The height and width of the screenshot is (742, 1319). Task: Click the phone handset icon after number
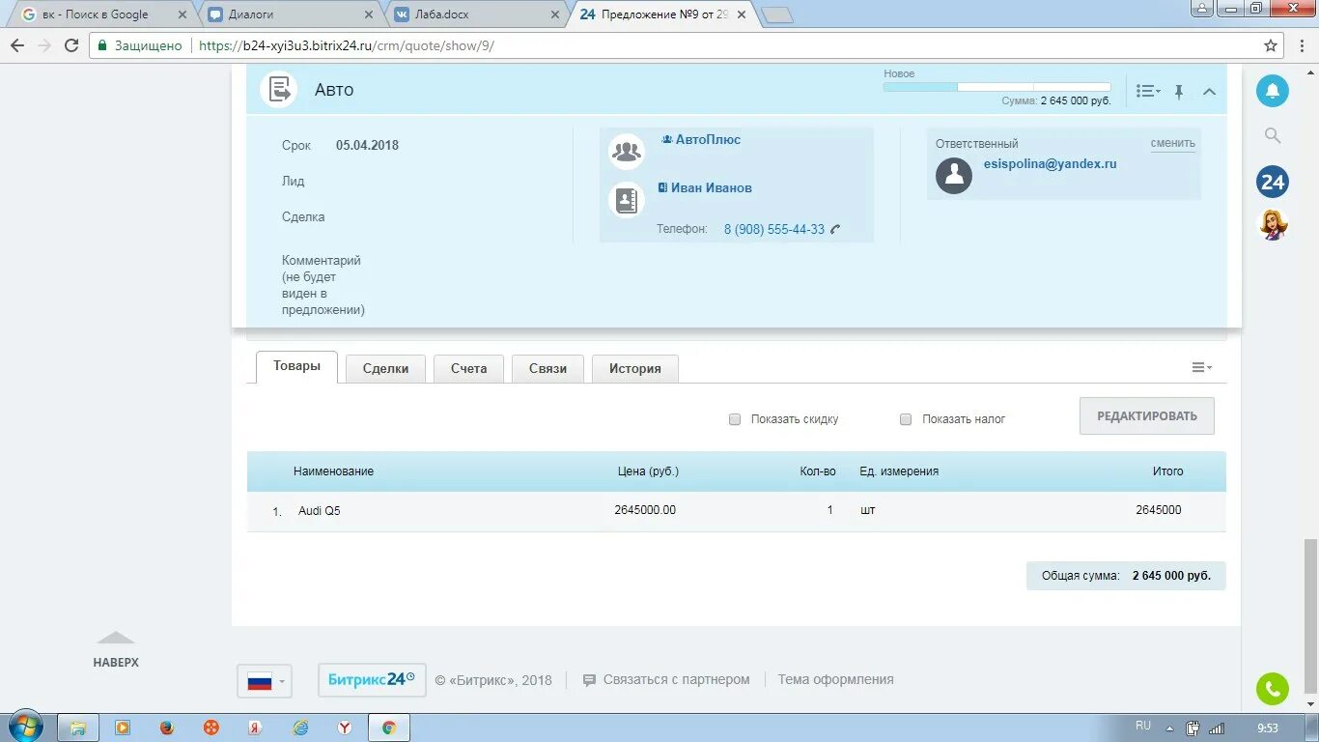835,229
